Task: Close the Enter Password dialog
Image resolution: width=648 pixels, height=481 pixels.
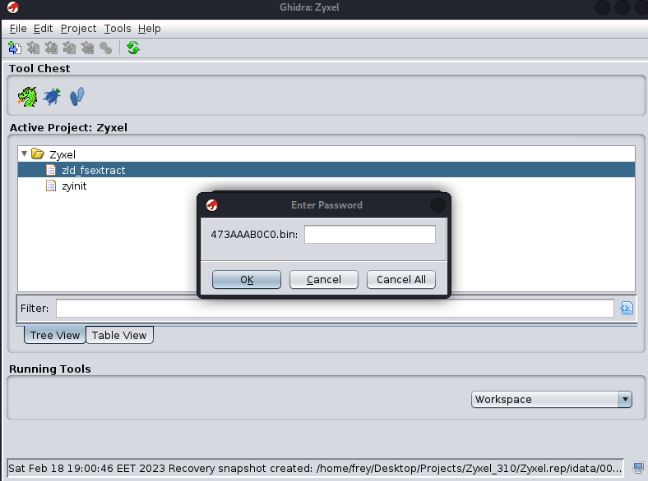Action: point(438,205)
